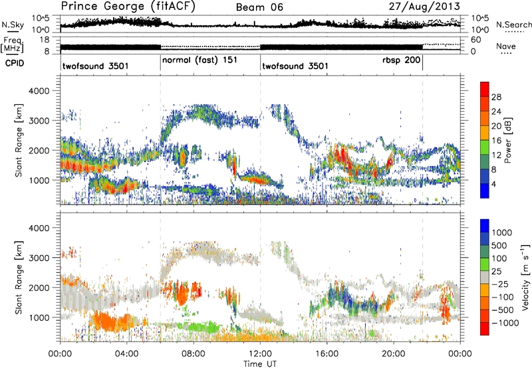
Task: Click the '4' Power colorbar tick
Action: (x=493, y=184)
